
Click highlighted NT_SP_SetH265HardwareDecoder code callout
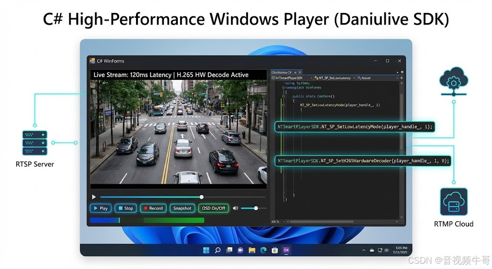click(363, 161)
